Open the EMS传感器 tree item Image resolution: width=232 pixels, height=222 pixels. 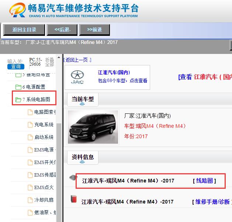coord(45,175)
